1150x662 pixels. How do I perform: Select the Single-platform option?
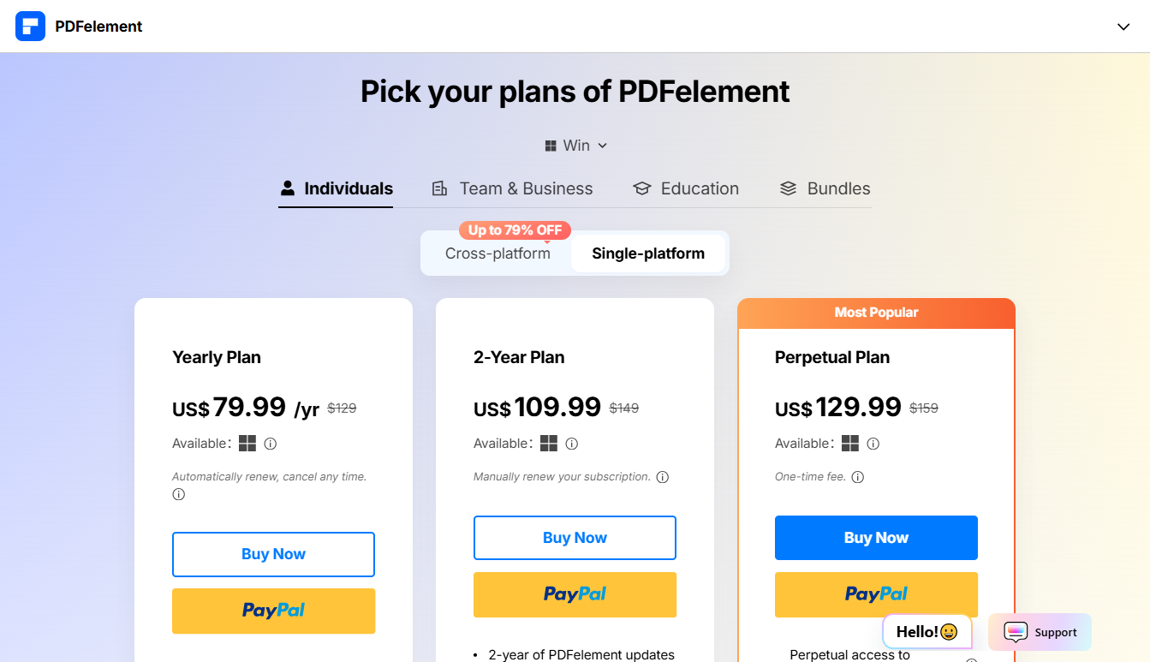click(648, 253)
